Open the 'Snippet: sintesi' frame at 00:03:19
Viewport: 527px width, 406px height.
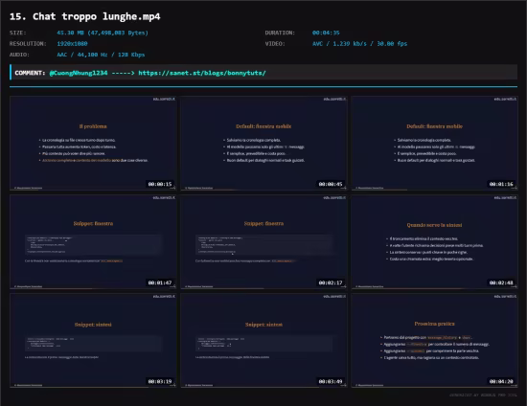click(93, 341)
